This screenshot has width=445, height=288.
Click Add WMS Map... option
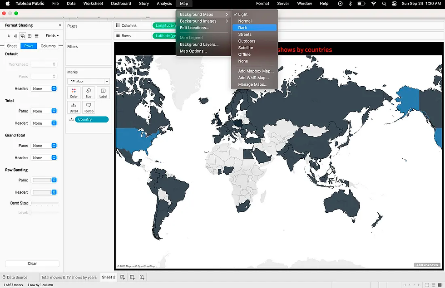[x=254, y=78]
